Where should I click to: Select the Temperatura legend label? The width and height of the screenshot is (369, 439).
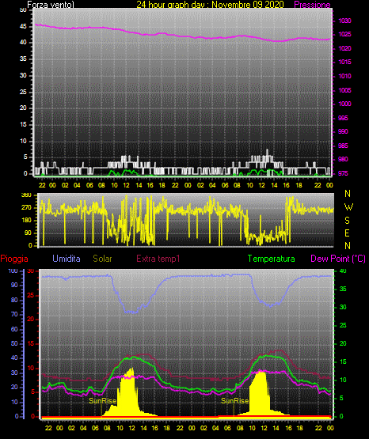click(272, 259)
